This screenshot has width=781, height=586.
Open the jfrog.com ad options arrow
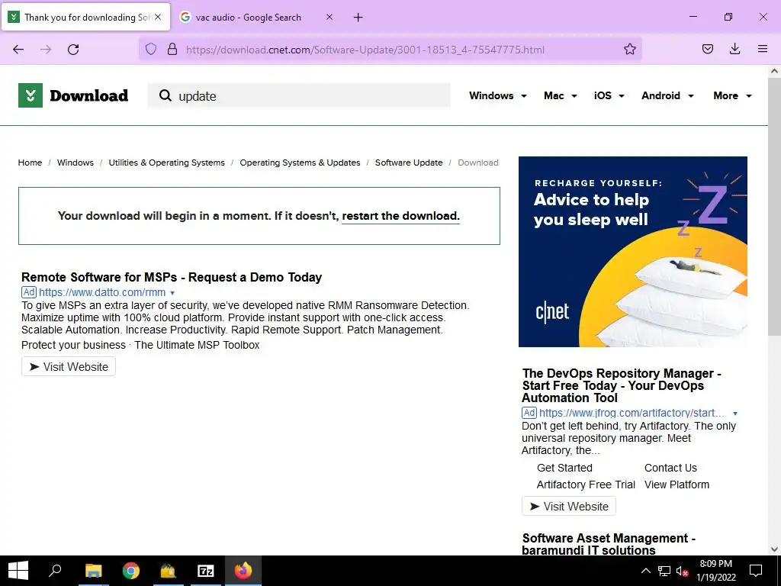pyautogui.click(x=734, y=413)
